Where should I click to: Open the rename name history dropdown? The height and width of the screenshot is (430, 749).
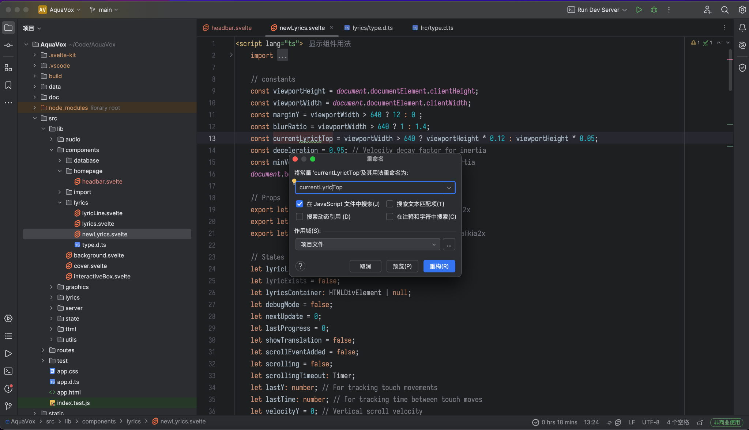click(448, 187)
